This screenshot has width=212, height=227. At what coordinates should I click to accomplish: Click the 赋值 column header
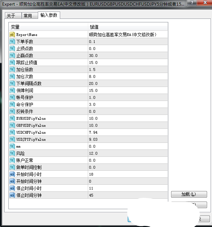point(128,27)
